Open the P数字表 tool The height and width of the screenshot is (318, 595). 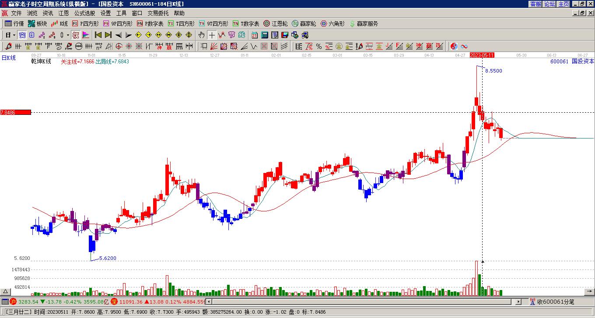[150, 24]
